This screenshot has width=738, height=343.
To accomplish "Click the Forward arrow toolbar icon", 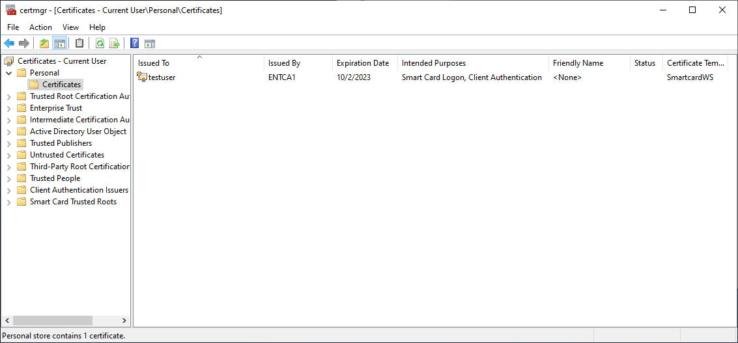I will click(24, 44).
